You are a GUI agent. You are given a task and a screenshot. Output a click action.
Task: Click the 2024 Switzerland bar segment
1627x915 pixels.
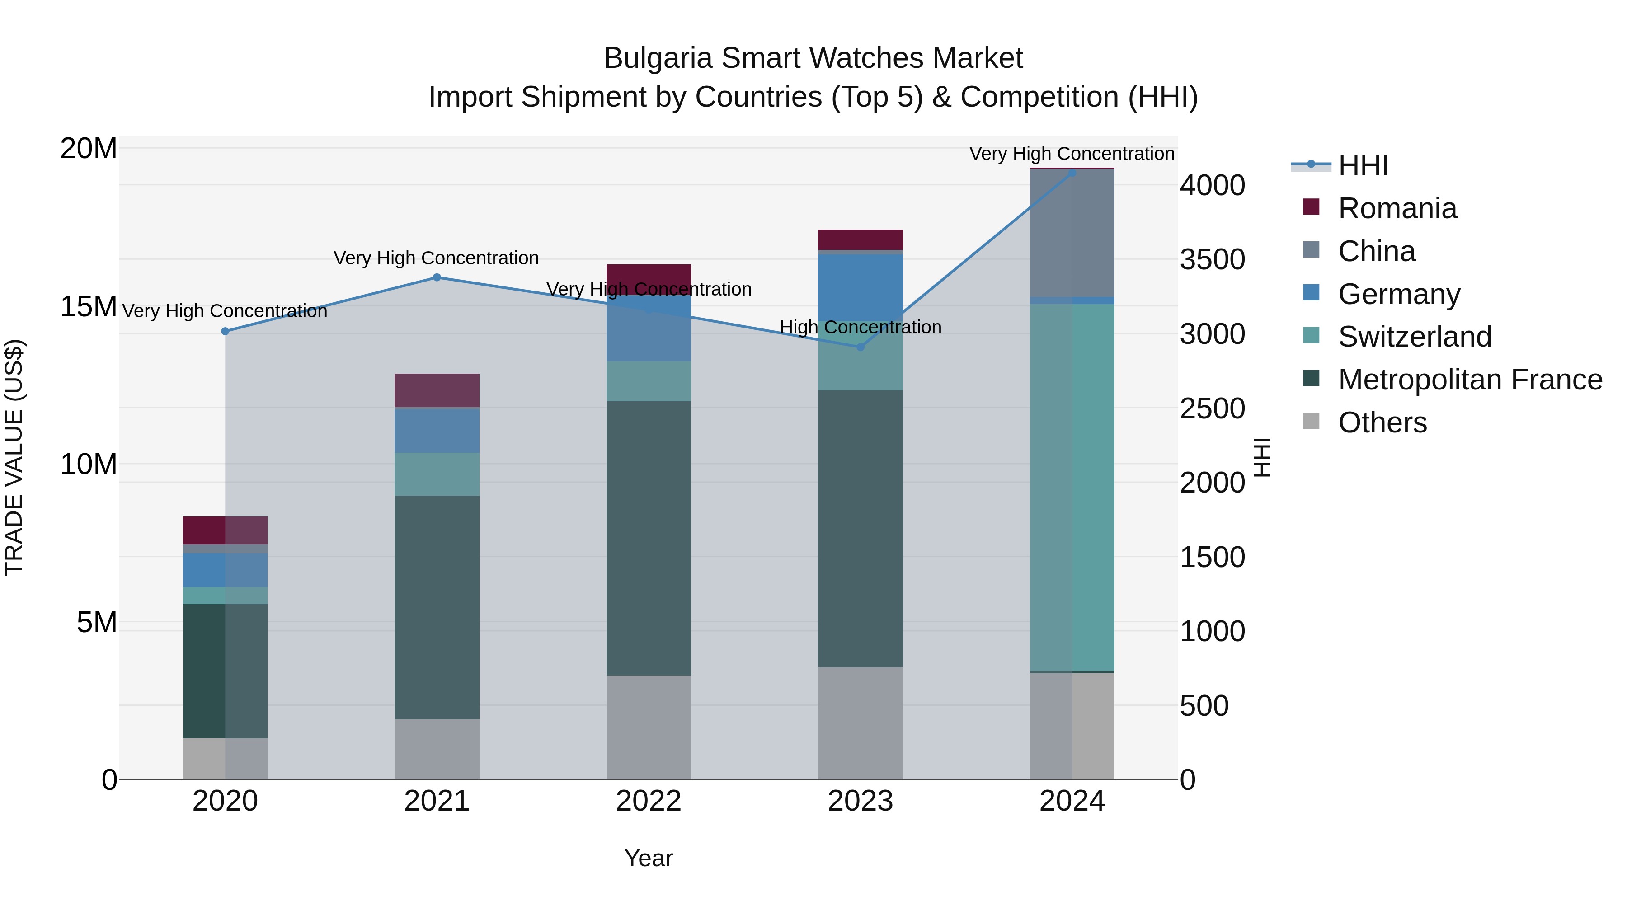1072,488
